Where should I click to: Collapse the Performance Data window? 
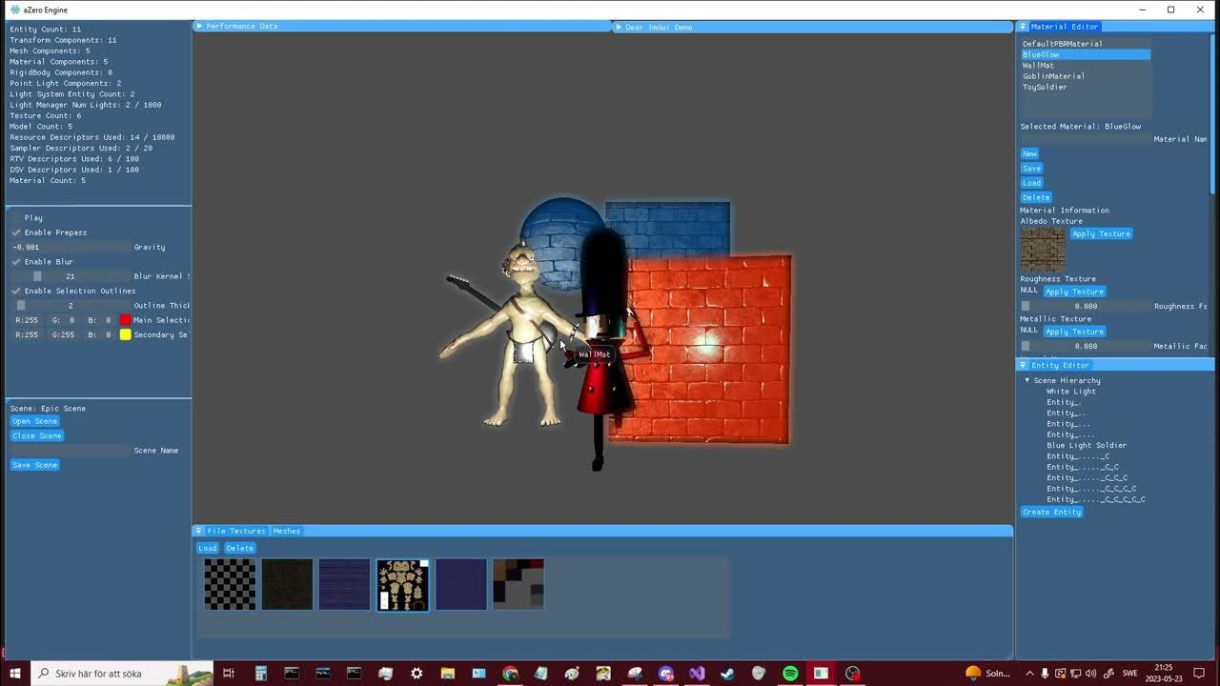pos(199,27)
